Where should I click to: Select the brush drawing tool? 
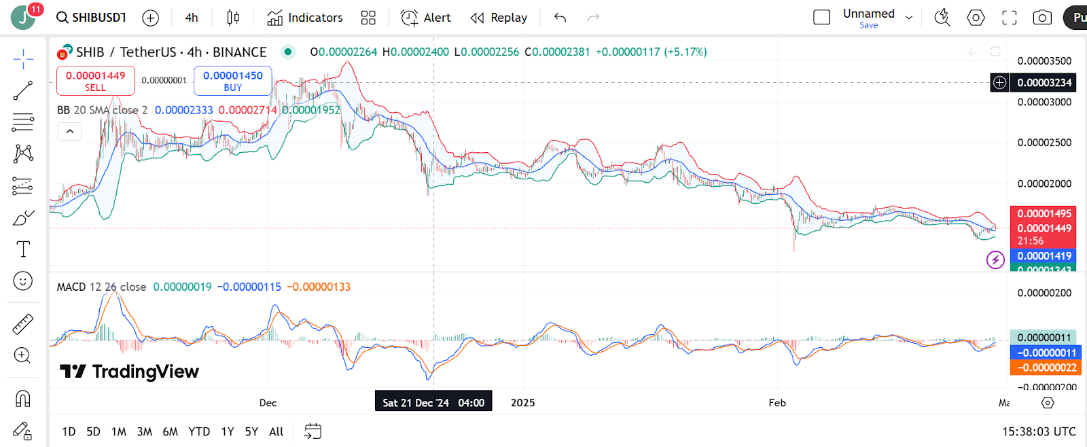[23, 217]
